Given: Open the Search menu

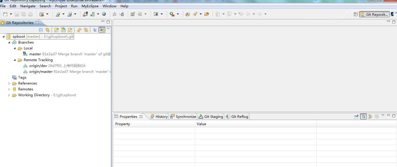Looking at the screenshot, I should (45, 6).
